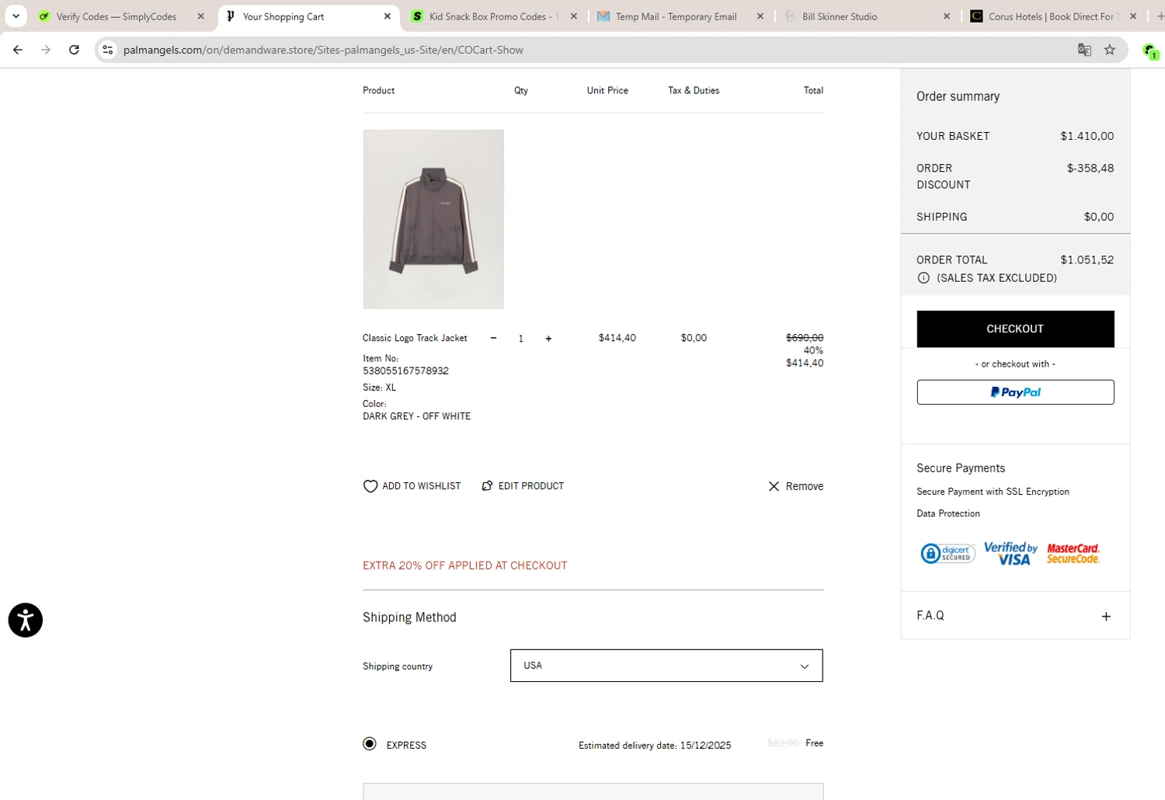Switch to Verify Codes — SimplyCodes tab
The height and width of the screenshot is (800, 1165).
(x=116, y=16)
